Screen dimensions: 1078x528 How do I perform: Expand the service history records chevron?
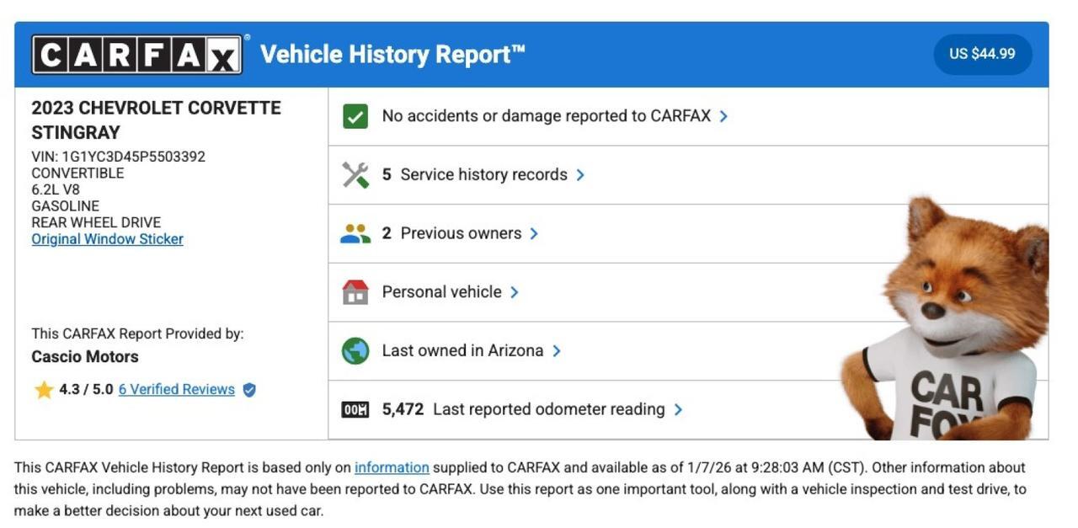tap(580, 175)
